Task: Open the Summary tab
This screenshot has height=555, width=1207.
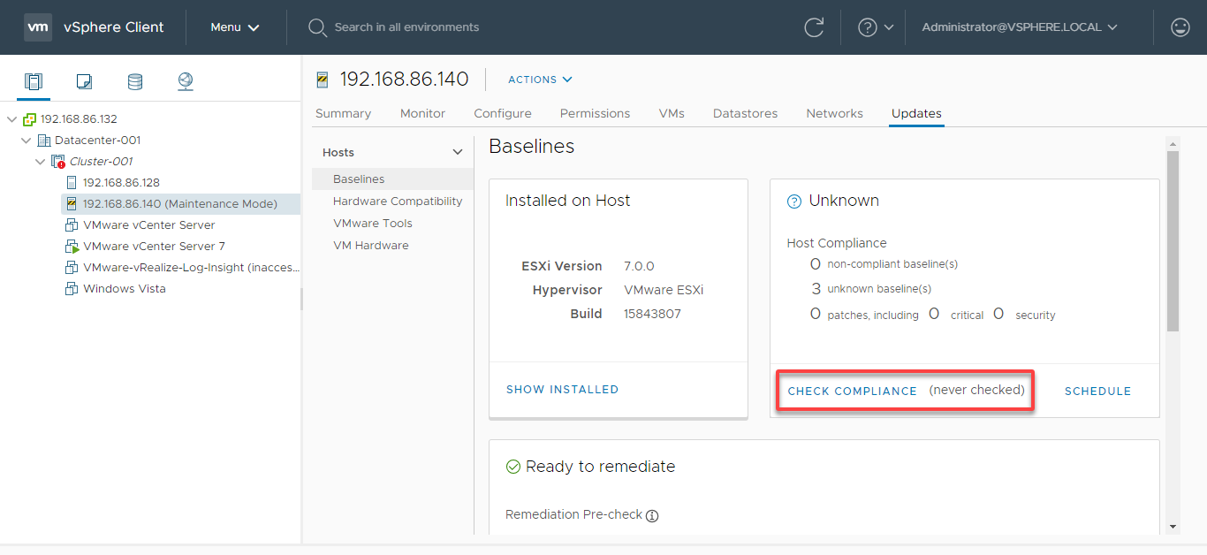Action: coord(343,114)
